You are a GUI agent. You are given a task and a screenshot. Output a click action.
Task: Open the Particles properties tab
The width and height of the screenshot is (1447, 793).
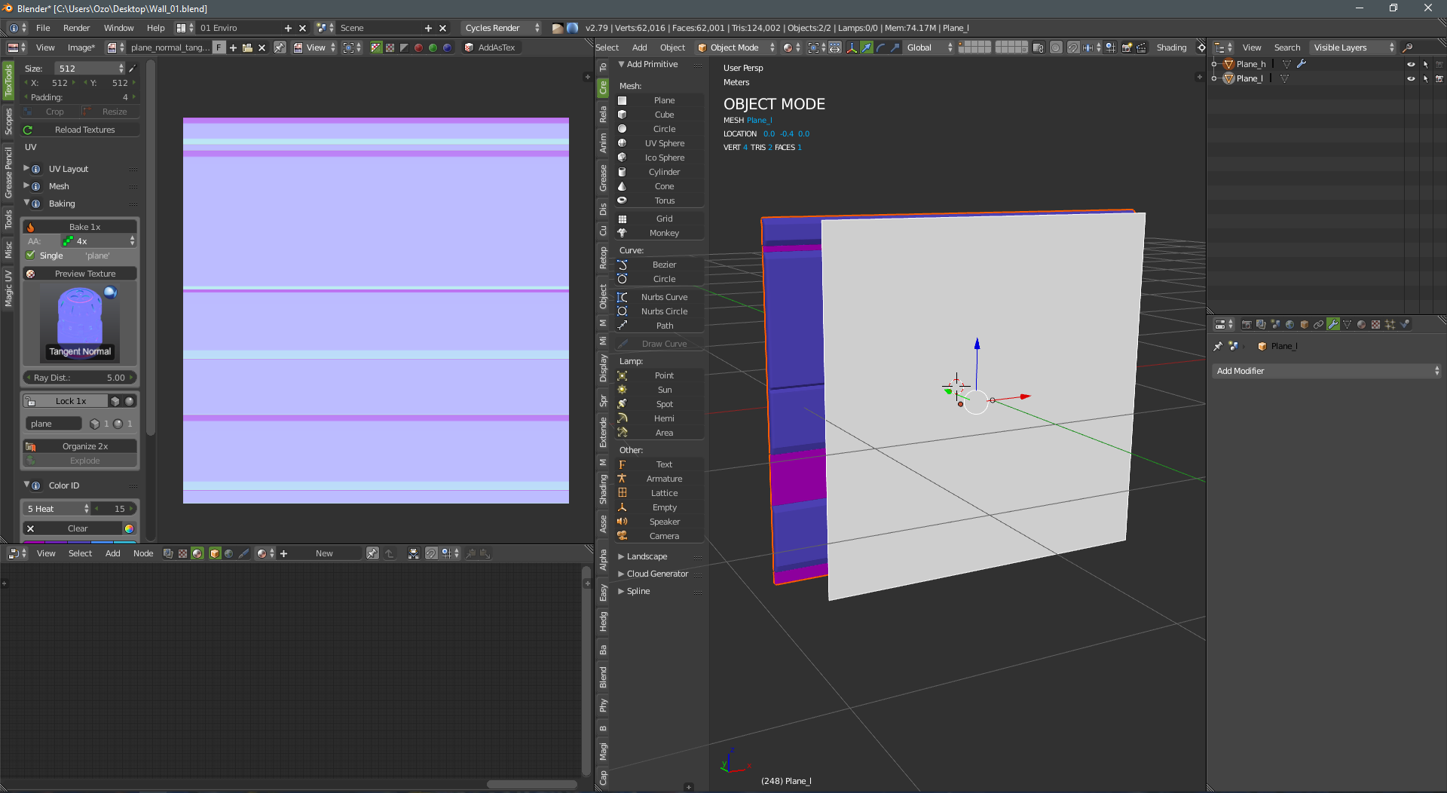pos(1390,325)
